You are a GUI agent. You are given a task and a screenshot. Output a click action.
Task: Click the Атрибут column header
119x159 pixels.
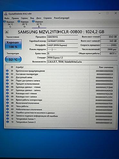[20, 67]
